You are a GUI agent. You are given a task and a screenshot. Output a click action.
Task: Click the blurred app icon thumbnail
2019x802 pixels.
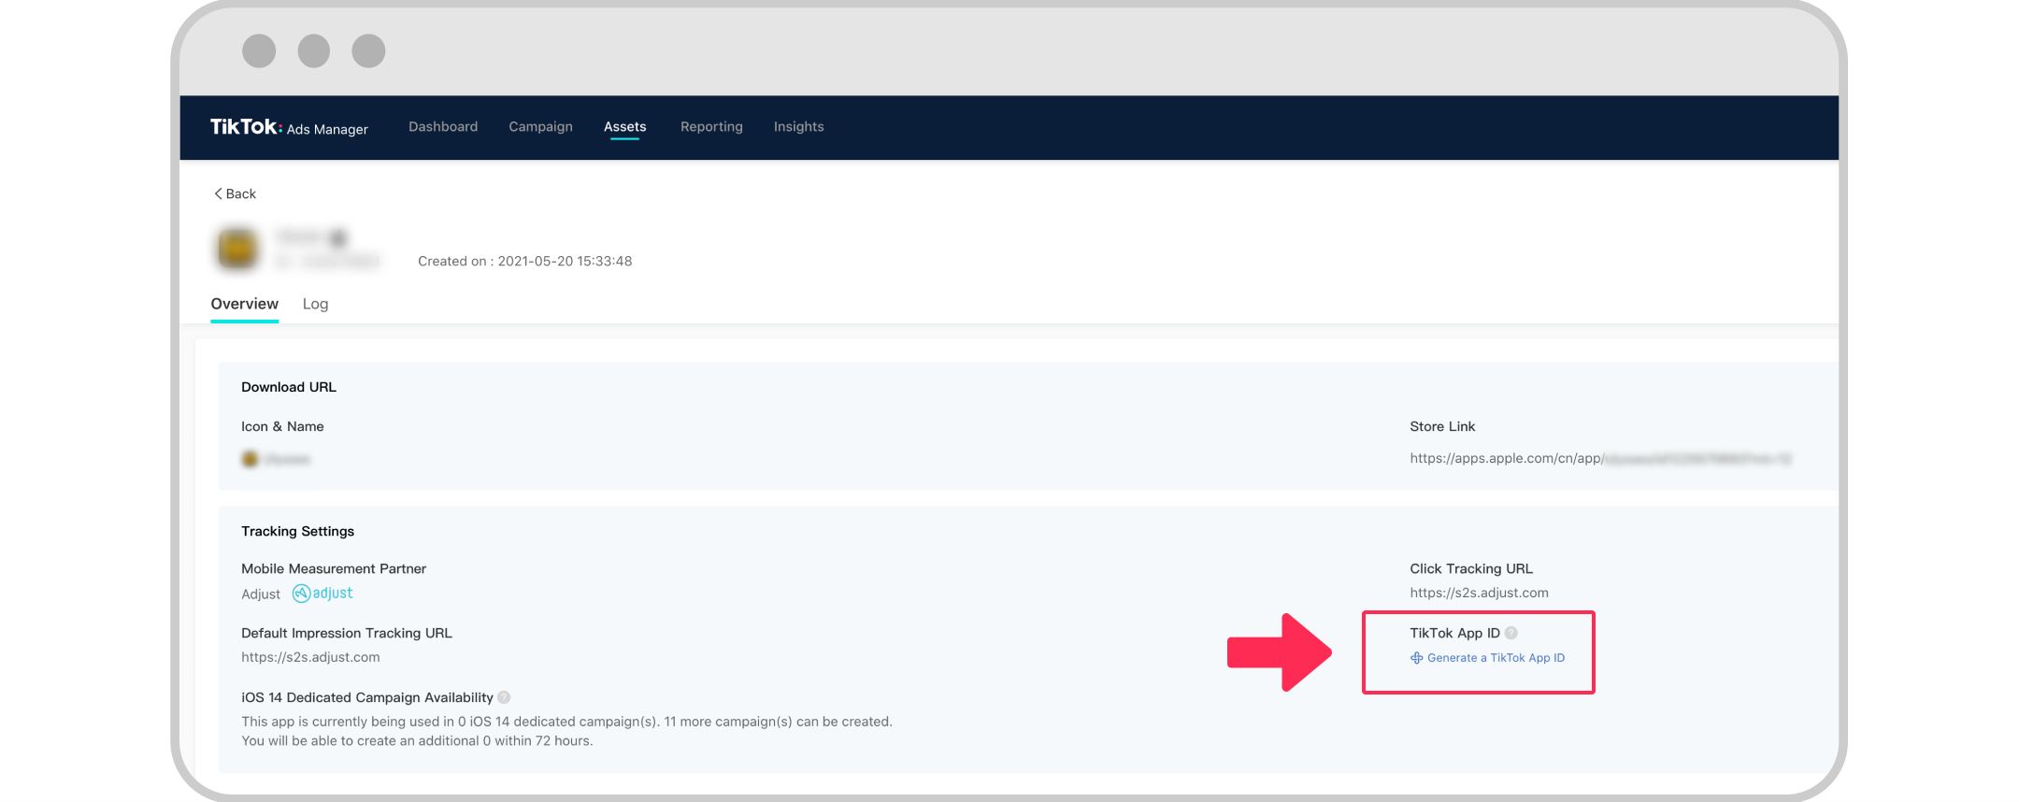[237, 249]
